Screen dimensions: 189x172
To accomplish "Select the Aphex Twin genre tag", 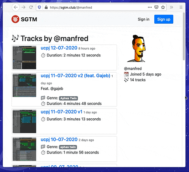I will point(69,98).
